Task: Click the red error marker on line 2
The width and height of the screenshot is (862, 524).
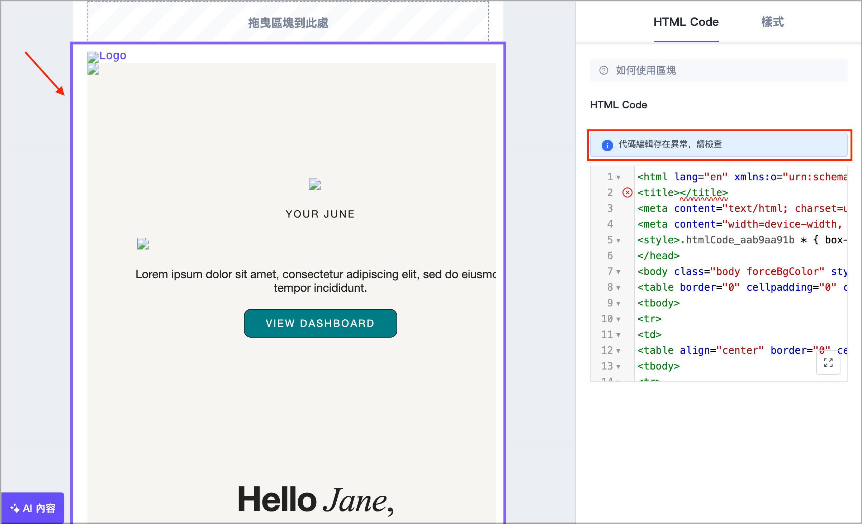Action: pos(627,193)
